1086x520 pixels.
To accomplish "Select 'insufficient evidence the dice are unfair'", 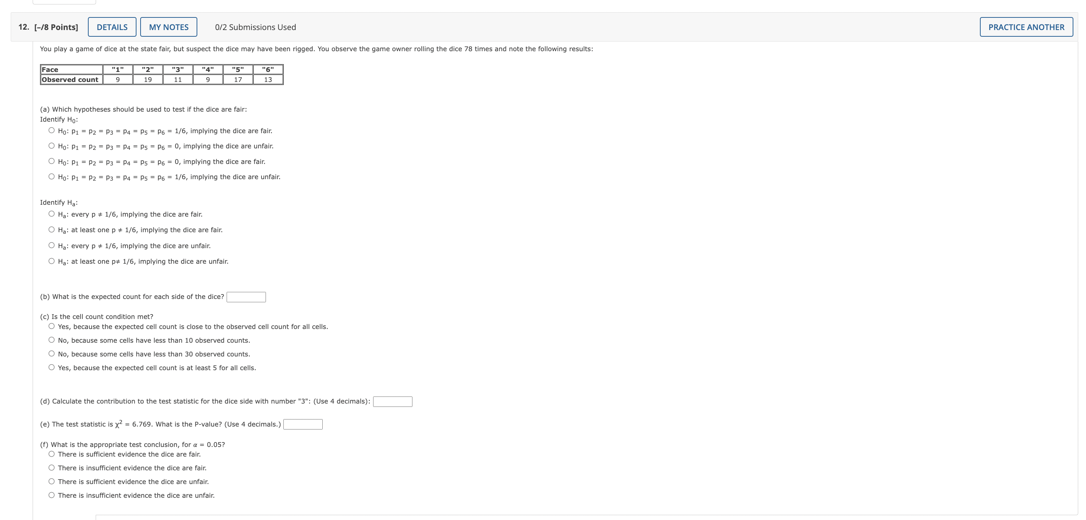I will pyautogui.click(x=52, y=495).
